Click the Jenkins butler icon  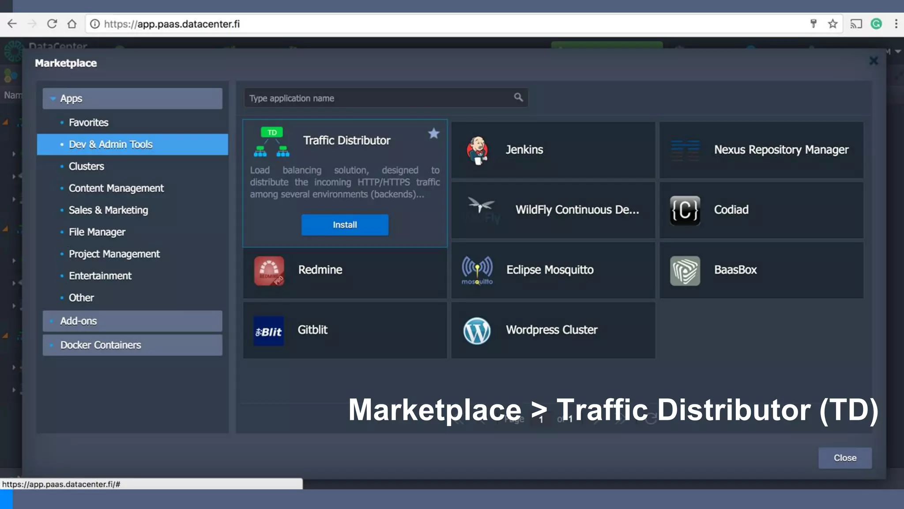[x=477, y=151]
